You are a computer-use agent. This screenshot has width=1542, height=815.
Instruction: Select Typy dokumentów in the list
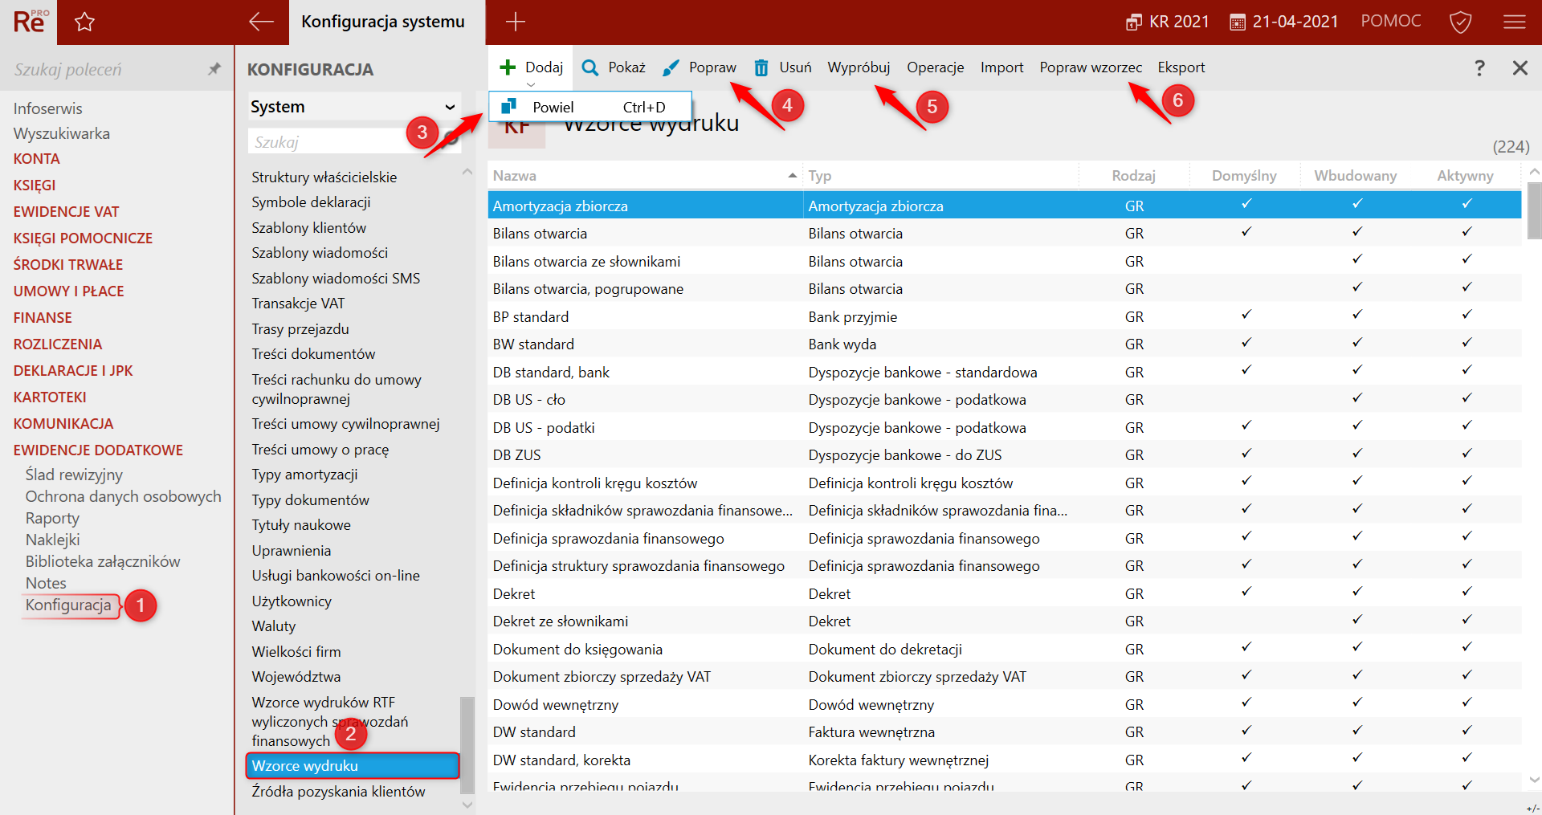coord(310,500)
